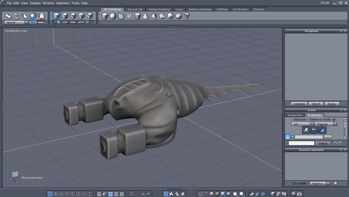Open the File menu
The width and height of the screenshot is (349, 197).
click(x=9, y=3)
